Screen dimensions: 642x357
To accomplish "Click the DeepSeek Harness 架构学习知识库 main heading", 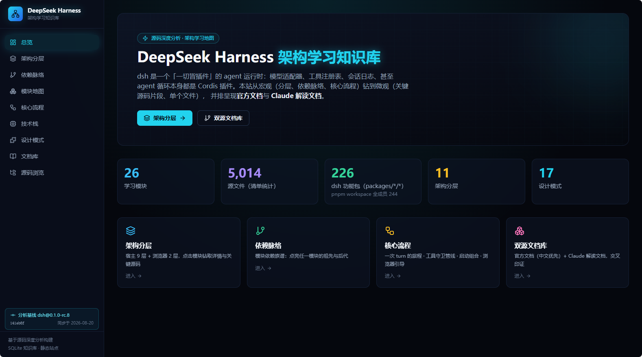I will point(259,57).
